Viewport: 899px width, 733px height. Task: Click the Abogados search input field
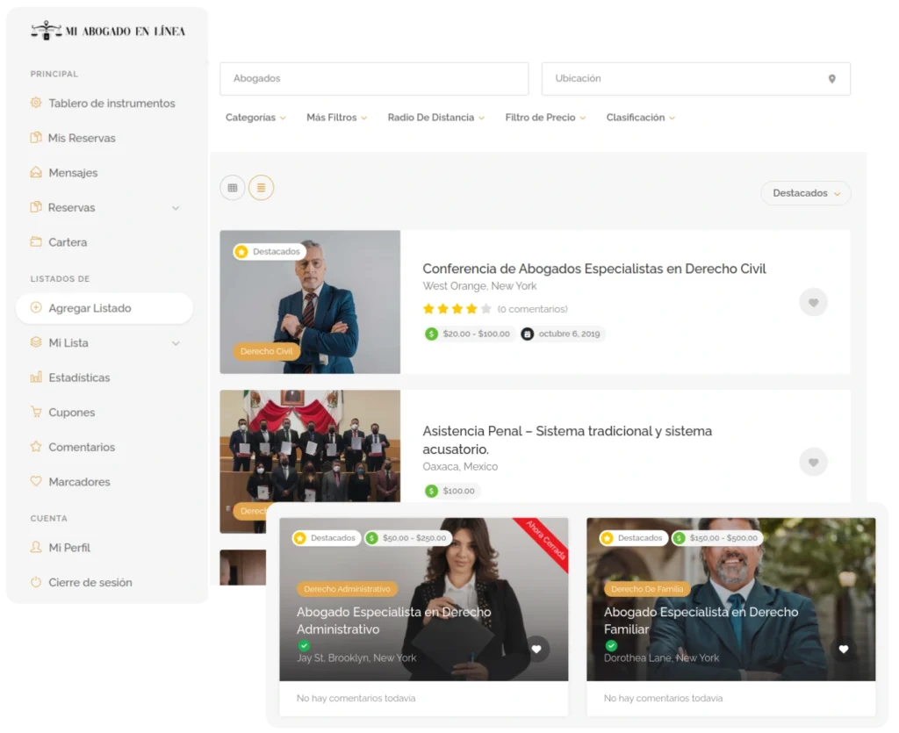point(373,79)
